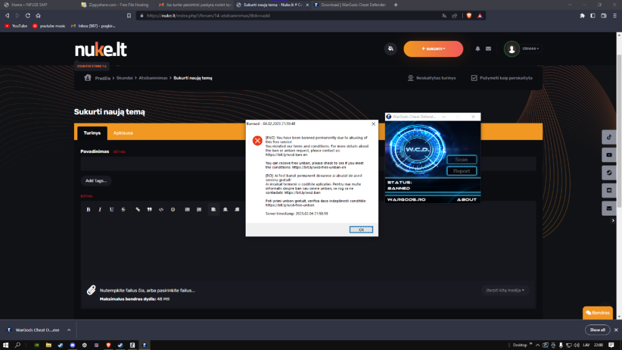
Task: Open notifications bell icon
Action: (x=478, y=48)
